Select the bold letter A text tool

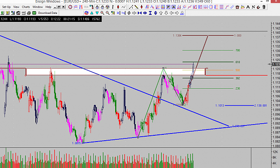point(248,7)
